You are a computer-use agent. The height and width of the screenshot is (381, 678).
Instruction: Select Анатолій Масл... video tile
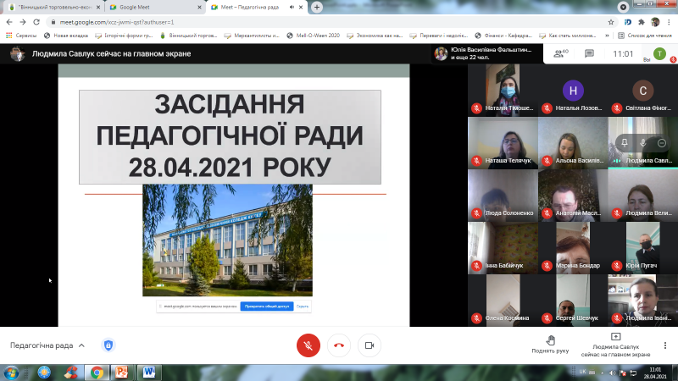pos(573,196)
